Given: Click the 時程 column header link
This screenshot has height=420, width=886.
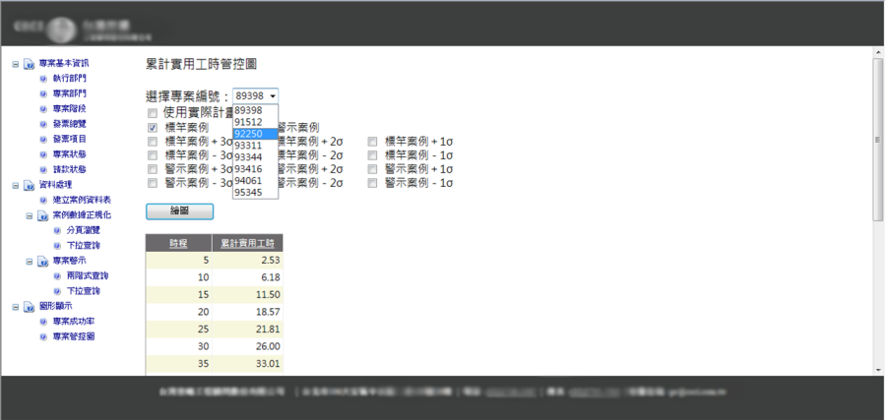Looking at the screenshot, I should click(x=177, y=243).
